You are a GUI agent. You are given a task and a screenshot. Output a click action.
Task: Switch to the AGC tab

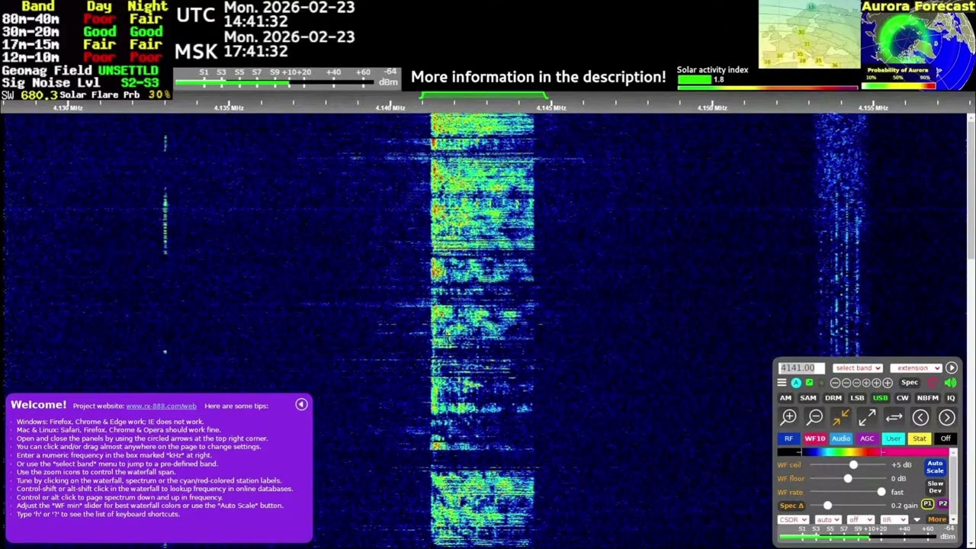[867, 438]
